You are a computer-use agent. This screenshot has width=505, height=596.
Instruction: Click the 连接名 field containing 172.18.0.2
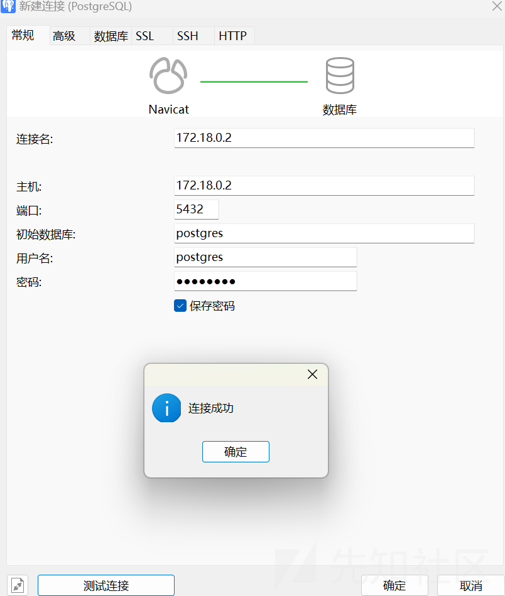323,138
